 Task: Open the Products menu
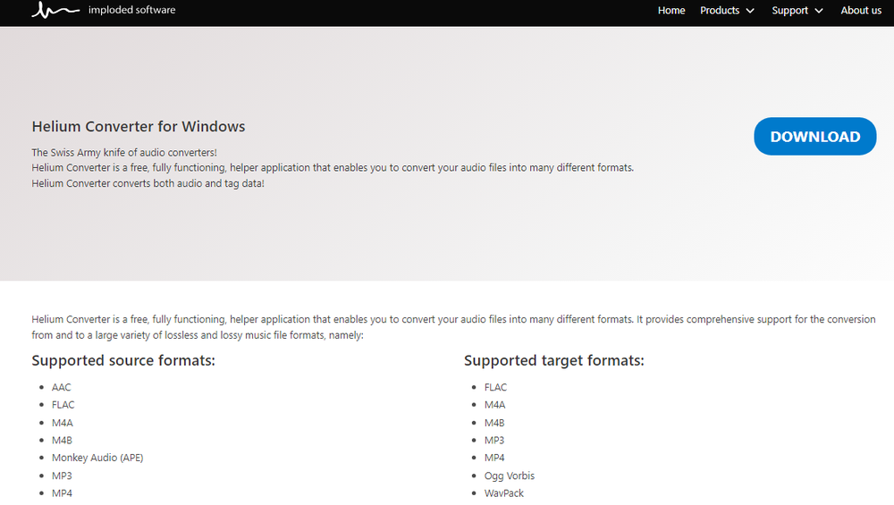(720, 10)
